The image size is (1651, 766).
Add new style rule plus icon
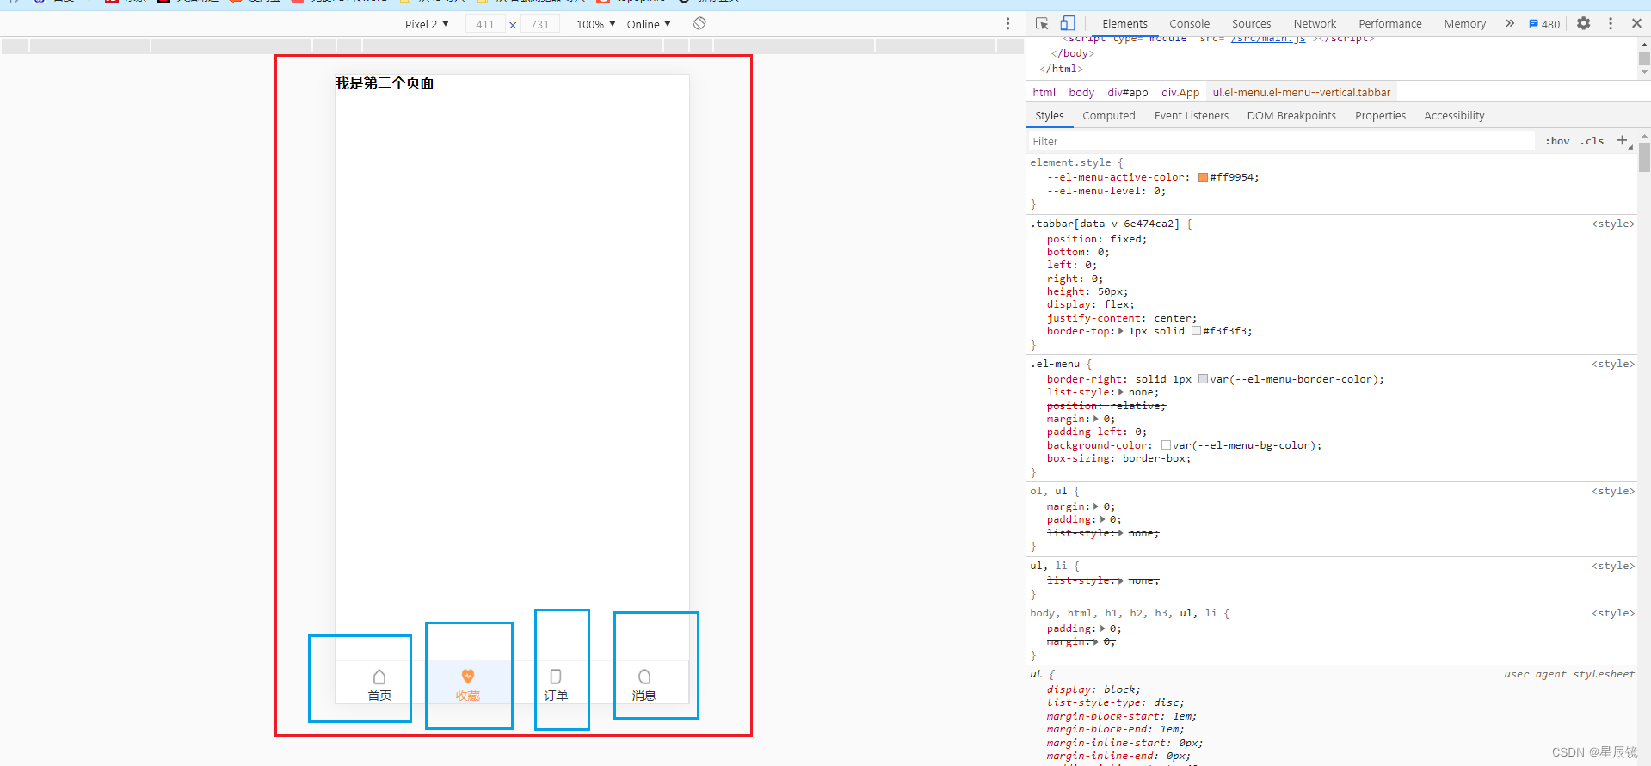tap(1623, 141)
